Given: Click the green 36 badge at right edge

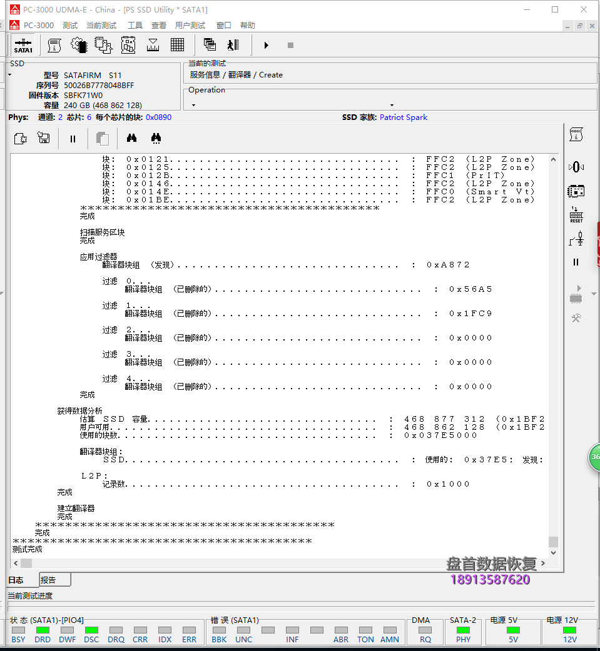Looking at the screenshot, I should pos(595,457).
